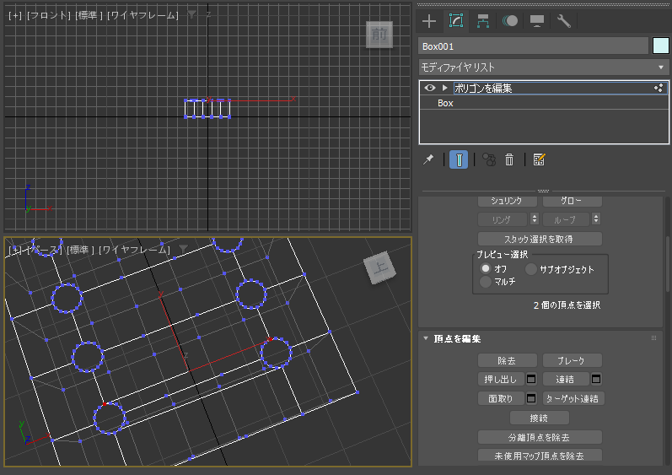Image resolution: width=672 pixels, height=475 pixels.
Task: Click the 2 個の頂点を選択 status text
Action: point(567,305)
